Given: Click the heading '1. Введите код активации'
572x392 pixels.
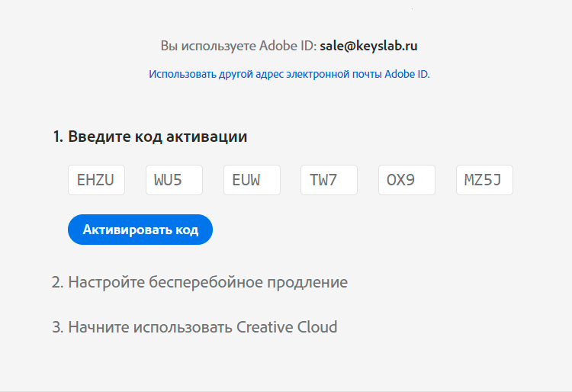Looking at the screenshot, I should [150, 137].
